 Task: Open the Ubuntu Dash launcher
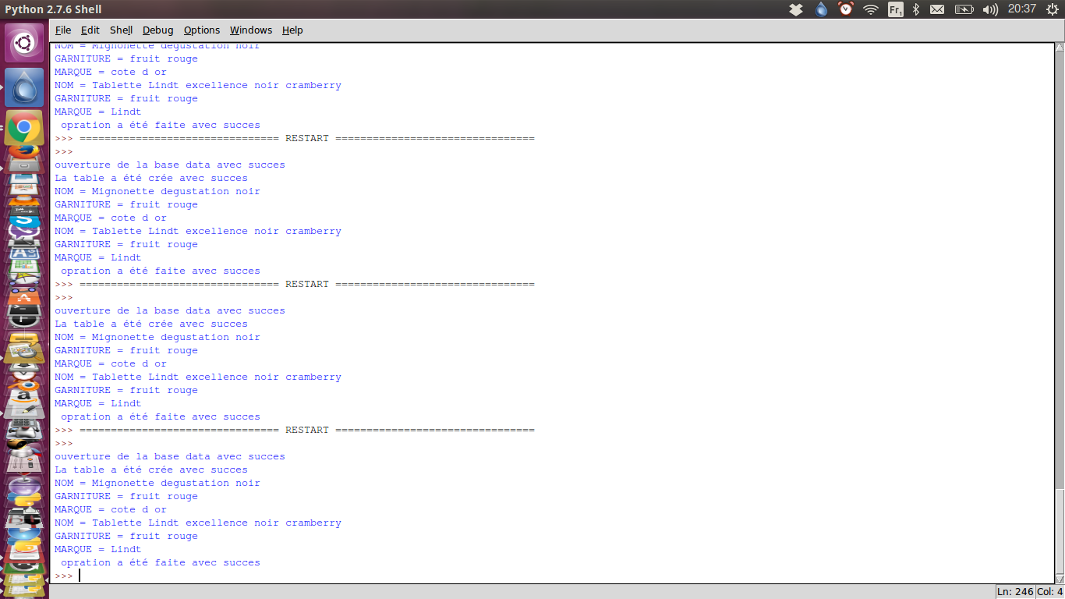pos(24,43)
